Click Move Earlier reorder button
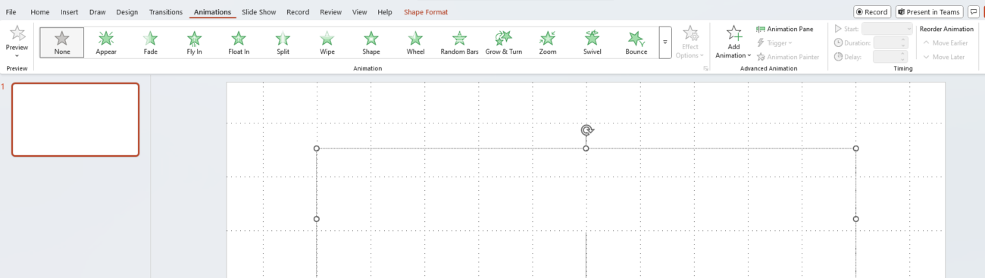The height and width of the screenshot is (278, 985). click(x=945, y=42)
